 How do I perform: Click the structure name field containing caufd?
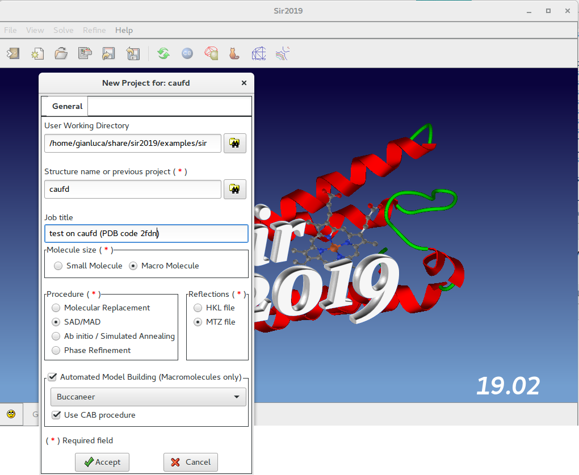pyautogui.click(x=133, y=190)
